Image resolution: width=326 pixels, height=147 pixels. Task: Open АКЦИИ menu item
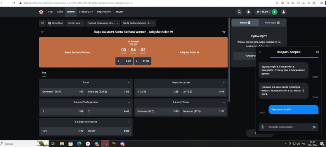pos(120,12)
